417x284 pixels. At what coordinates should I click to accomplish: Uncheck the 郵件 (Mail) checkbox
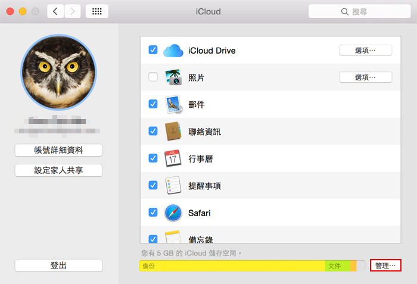[x=153, y=104]
